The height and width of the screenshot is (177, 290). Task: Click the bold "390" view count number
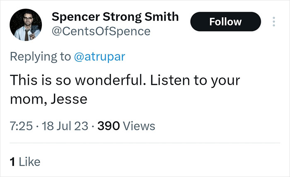tap(109, 126)
